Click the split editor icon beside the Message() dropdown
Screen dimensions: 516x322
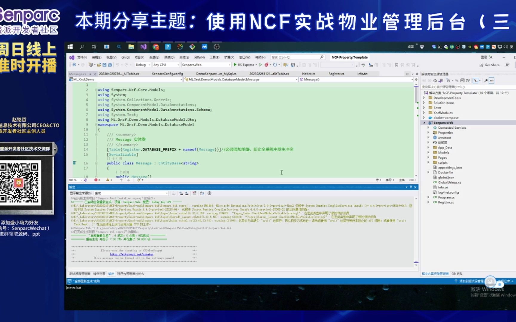coord(416,79)
